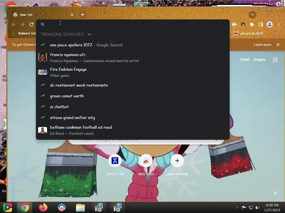Screen dimensions: 285x213
Task: Click the network tray icon
Action: [251, 207]
